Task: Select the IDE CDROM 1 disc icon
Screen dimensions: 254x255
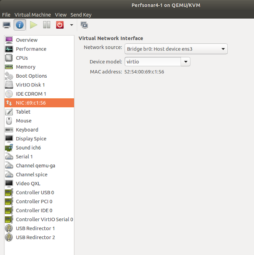Action: [9, 94]
